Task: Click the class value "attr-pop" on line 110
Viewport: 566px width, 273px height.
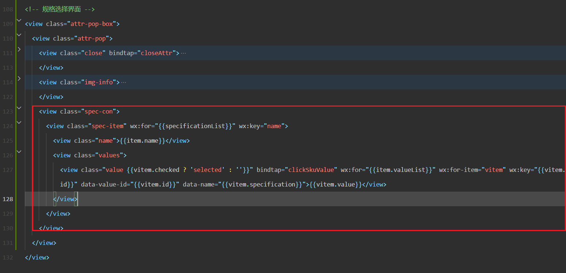Action: pos(91,39)
